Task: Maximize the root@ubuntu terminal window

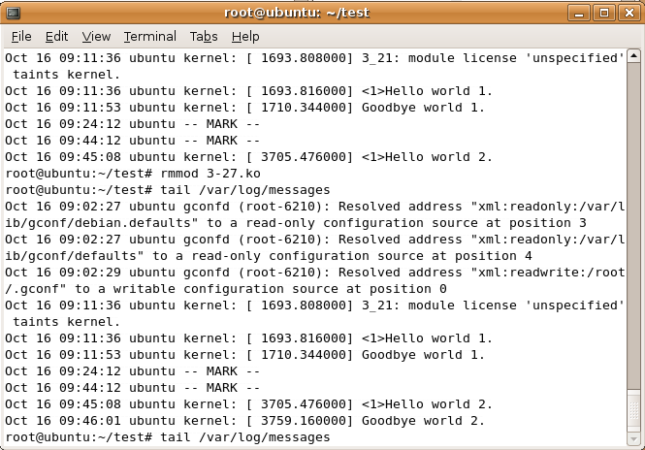Action: tap(604, 13)
